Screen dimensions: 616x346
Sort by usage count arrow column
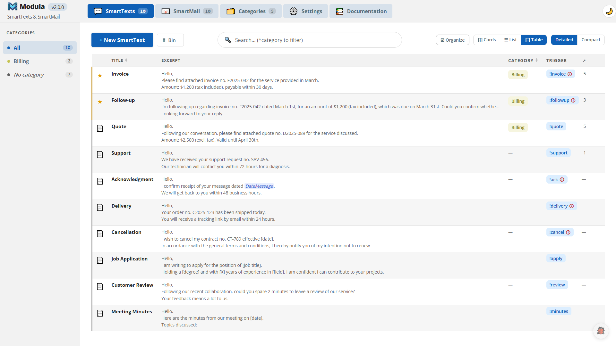click(584, 61)
